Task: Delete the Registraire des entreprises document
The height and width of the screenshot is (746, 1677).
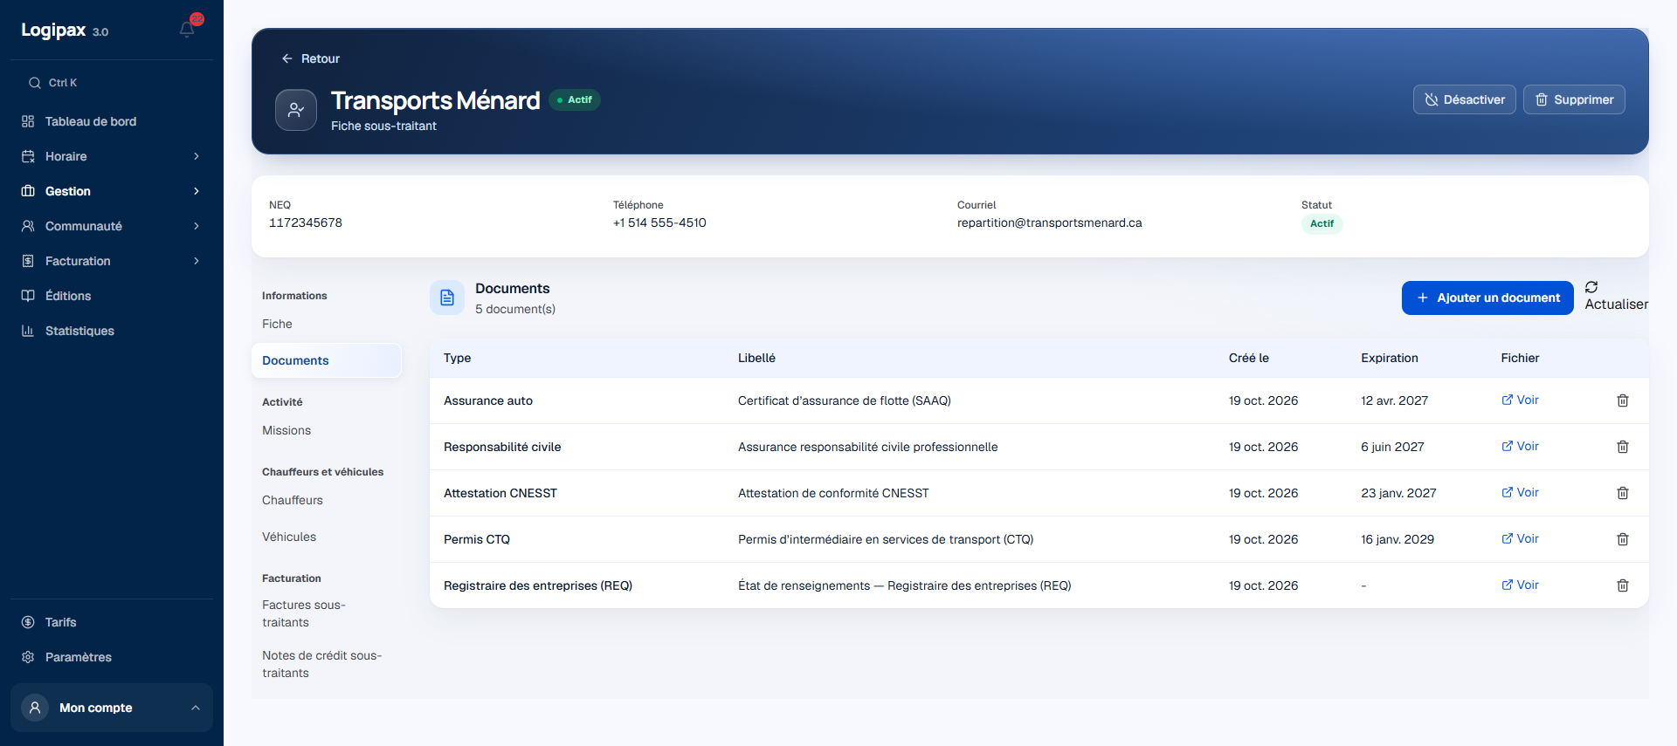Action: [x=1623, y=585]
